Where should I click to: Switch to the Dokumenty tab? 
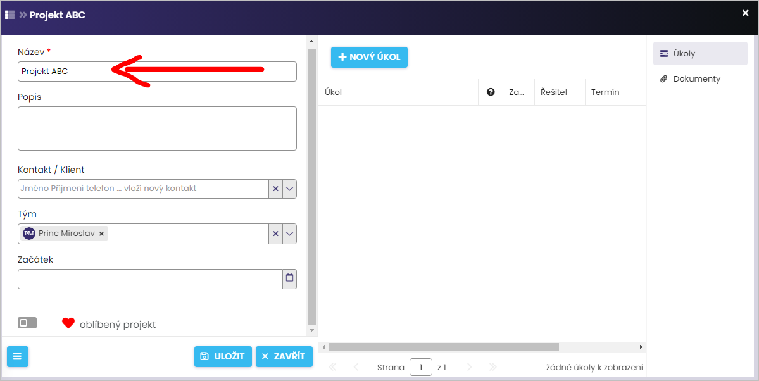pos(696,79)
